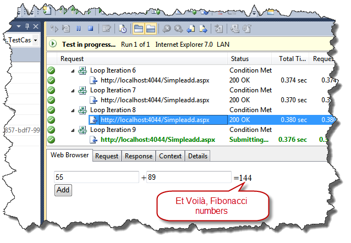Click the Total Time column header

click(292, 59)
